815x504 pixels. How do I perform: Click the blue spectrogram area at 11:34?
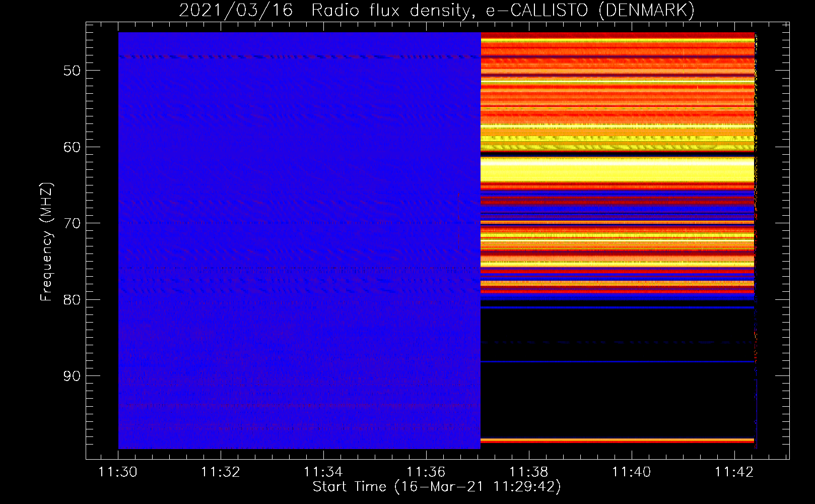[323, 240]
